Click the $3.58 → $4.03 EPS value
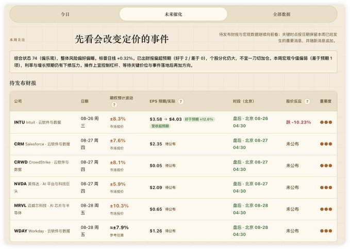Image resolution: width=350 pixels, height=249 pixels. coord(165,119)
